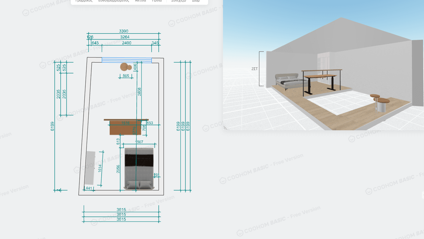Choose the Συνεχίζω option in toolbar

pos(179,1)
